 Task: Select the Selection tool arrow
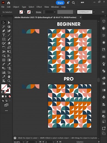4,23
